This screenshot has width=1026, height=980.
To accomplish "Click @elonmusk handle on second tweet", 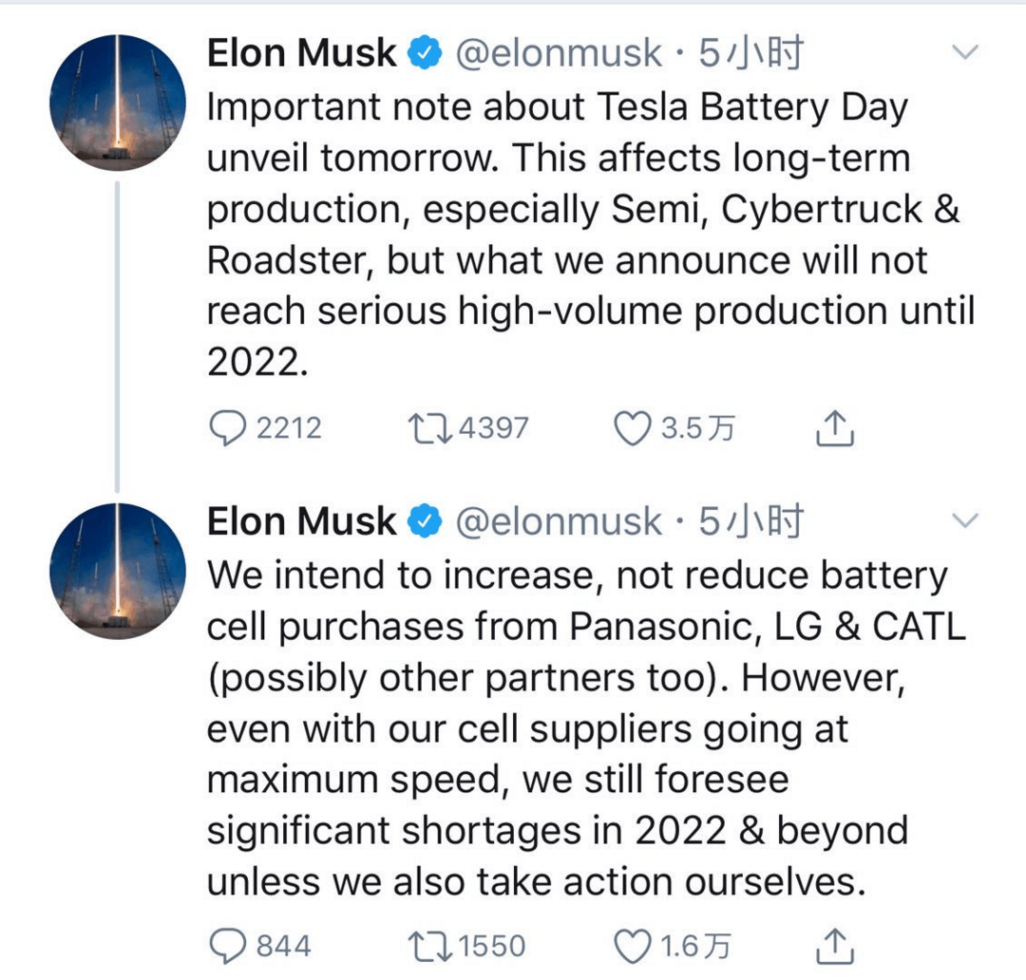I will click(559, 522).
